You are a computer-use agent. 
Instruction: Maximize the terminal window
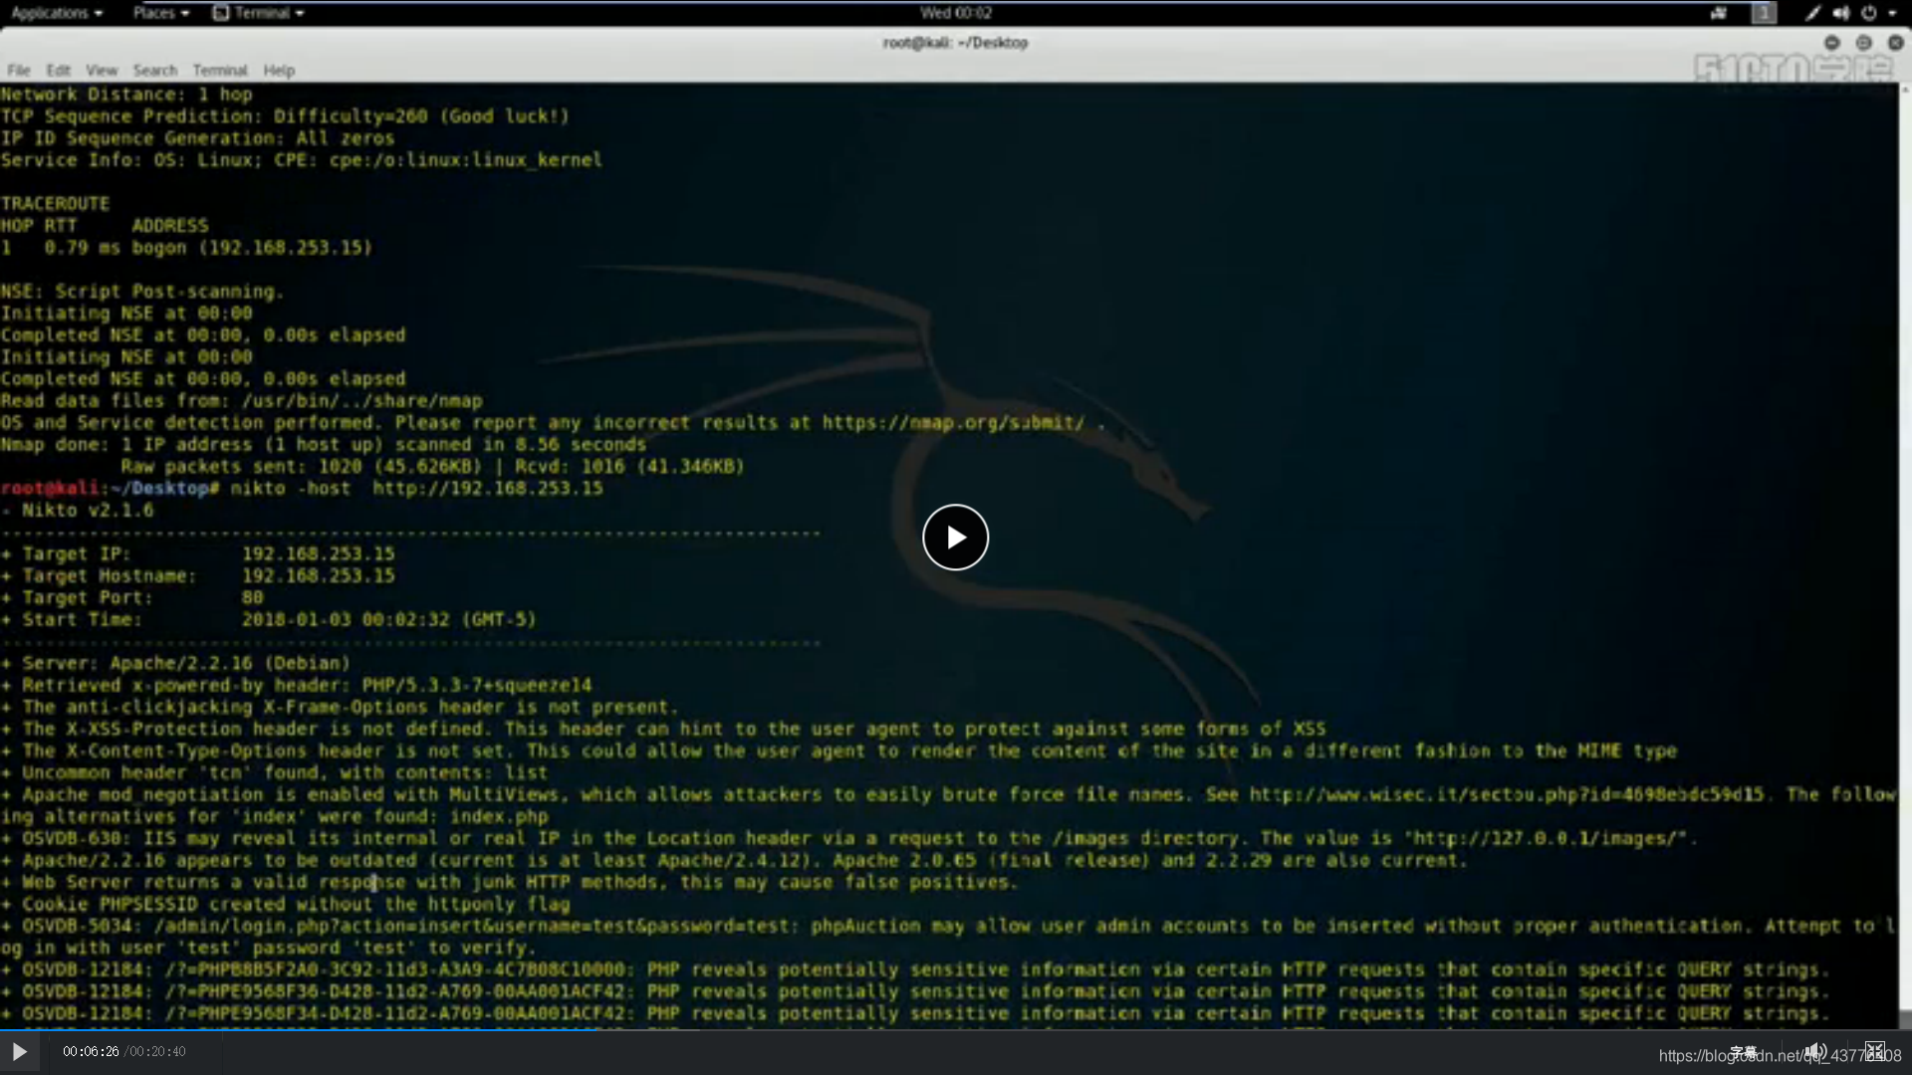coord(1863,43)
